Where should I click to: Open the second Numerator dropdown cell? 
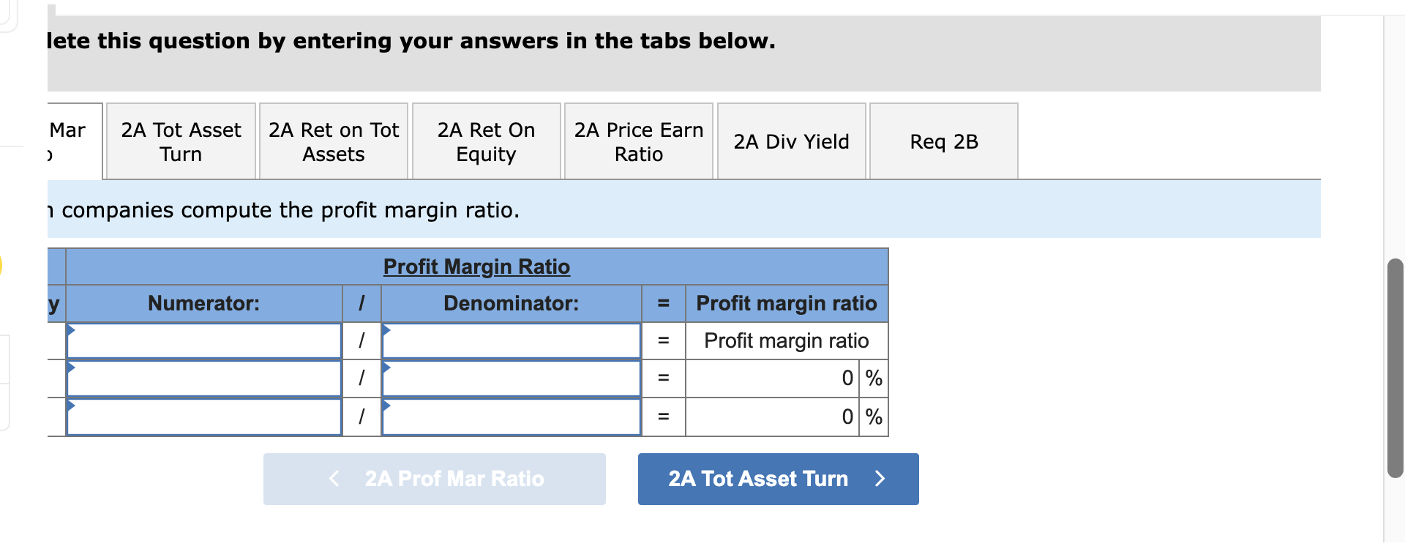(203, 378)
